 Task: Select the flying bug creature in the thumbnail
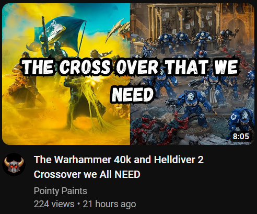[x=118, y=29]
